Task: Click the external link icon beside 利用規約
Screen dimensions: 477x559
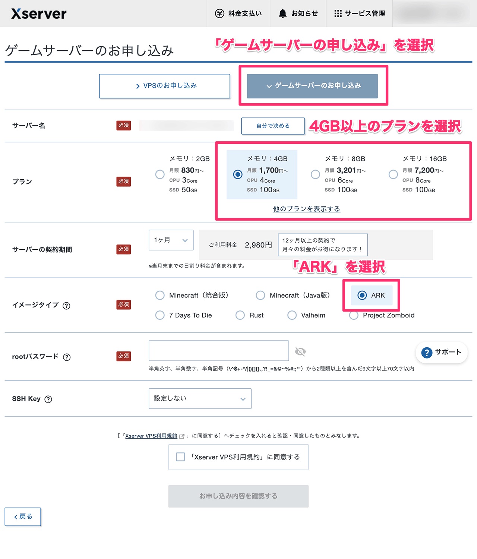Action: [x=182, y=436]
